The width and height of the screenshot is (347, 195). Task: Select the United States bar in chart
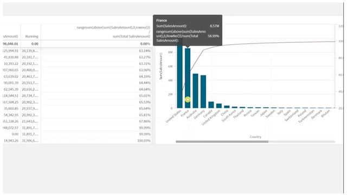179,76
